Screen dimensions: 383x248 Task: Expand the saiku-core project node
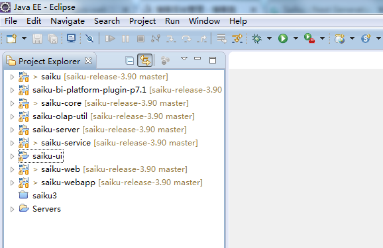[x=12, y=103]
